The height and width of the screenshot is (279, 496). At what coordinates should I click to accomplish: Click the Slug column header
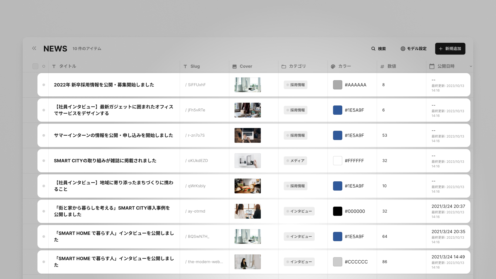pyautogui.click(x=195, y=66)
